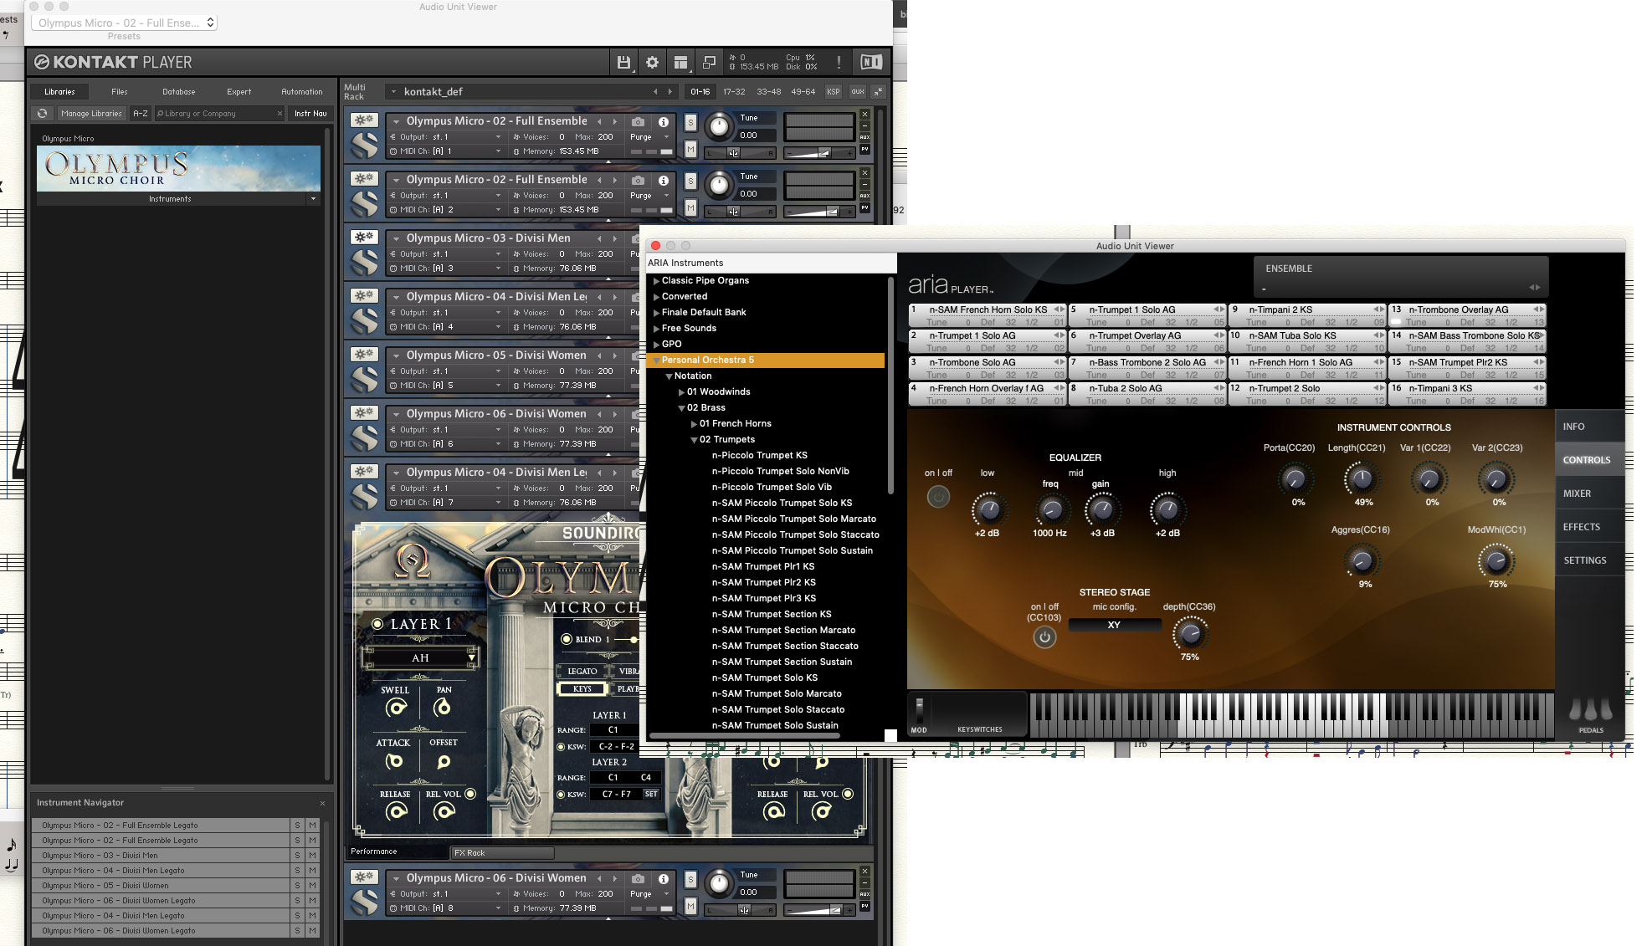
Task: Collapse the Personal Orchestra 5 tree item
Action: point(657,359)
